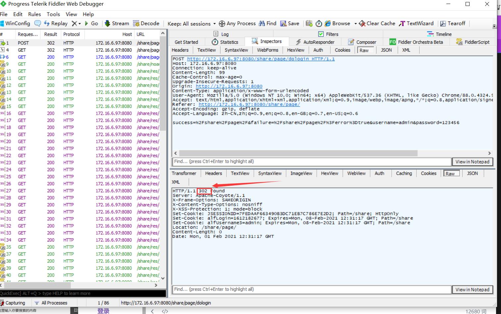This screenshot has width=501, height=314.
Task: Select session 1 POST row
Action: click(x=80, y=43)
